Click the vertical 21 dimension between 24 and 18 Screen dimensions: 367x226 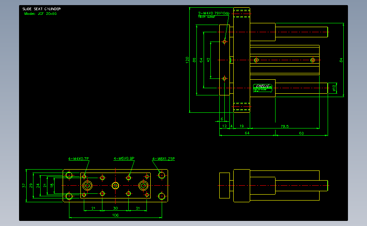[45, 185]
